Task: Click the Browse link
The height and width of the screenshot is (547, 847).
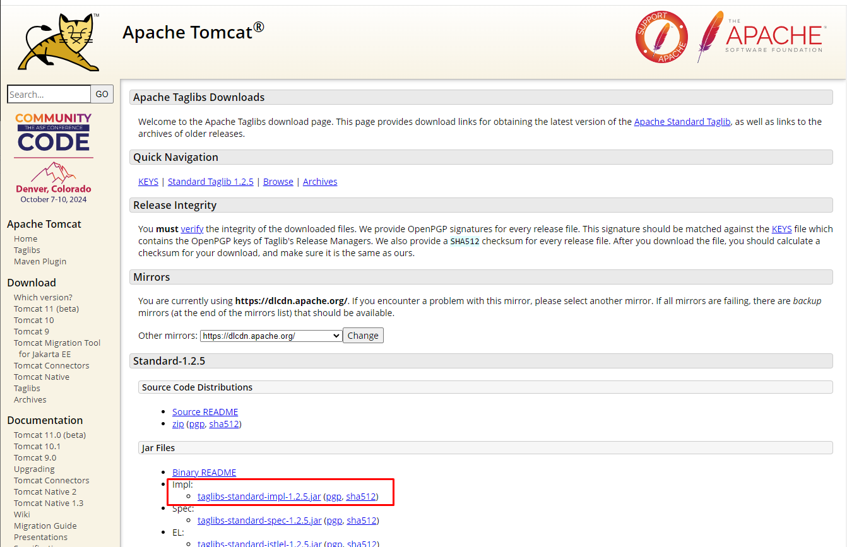Action: pos(278,181)
